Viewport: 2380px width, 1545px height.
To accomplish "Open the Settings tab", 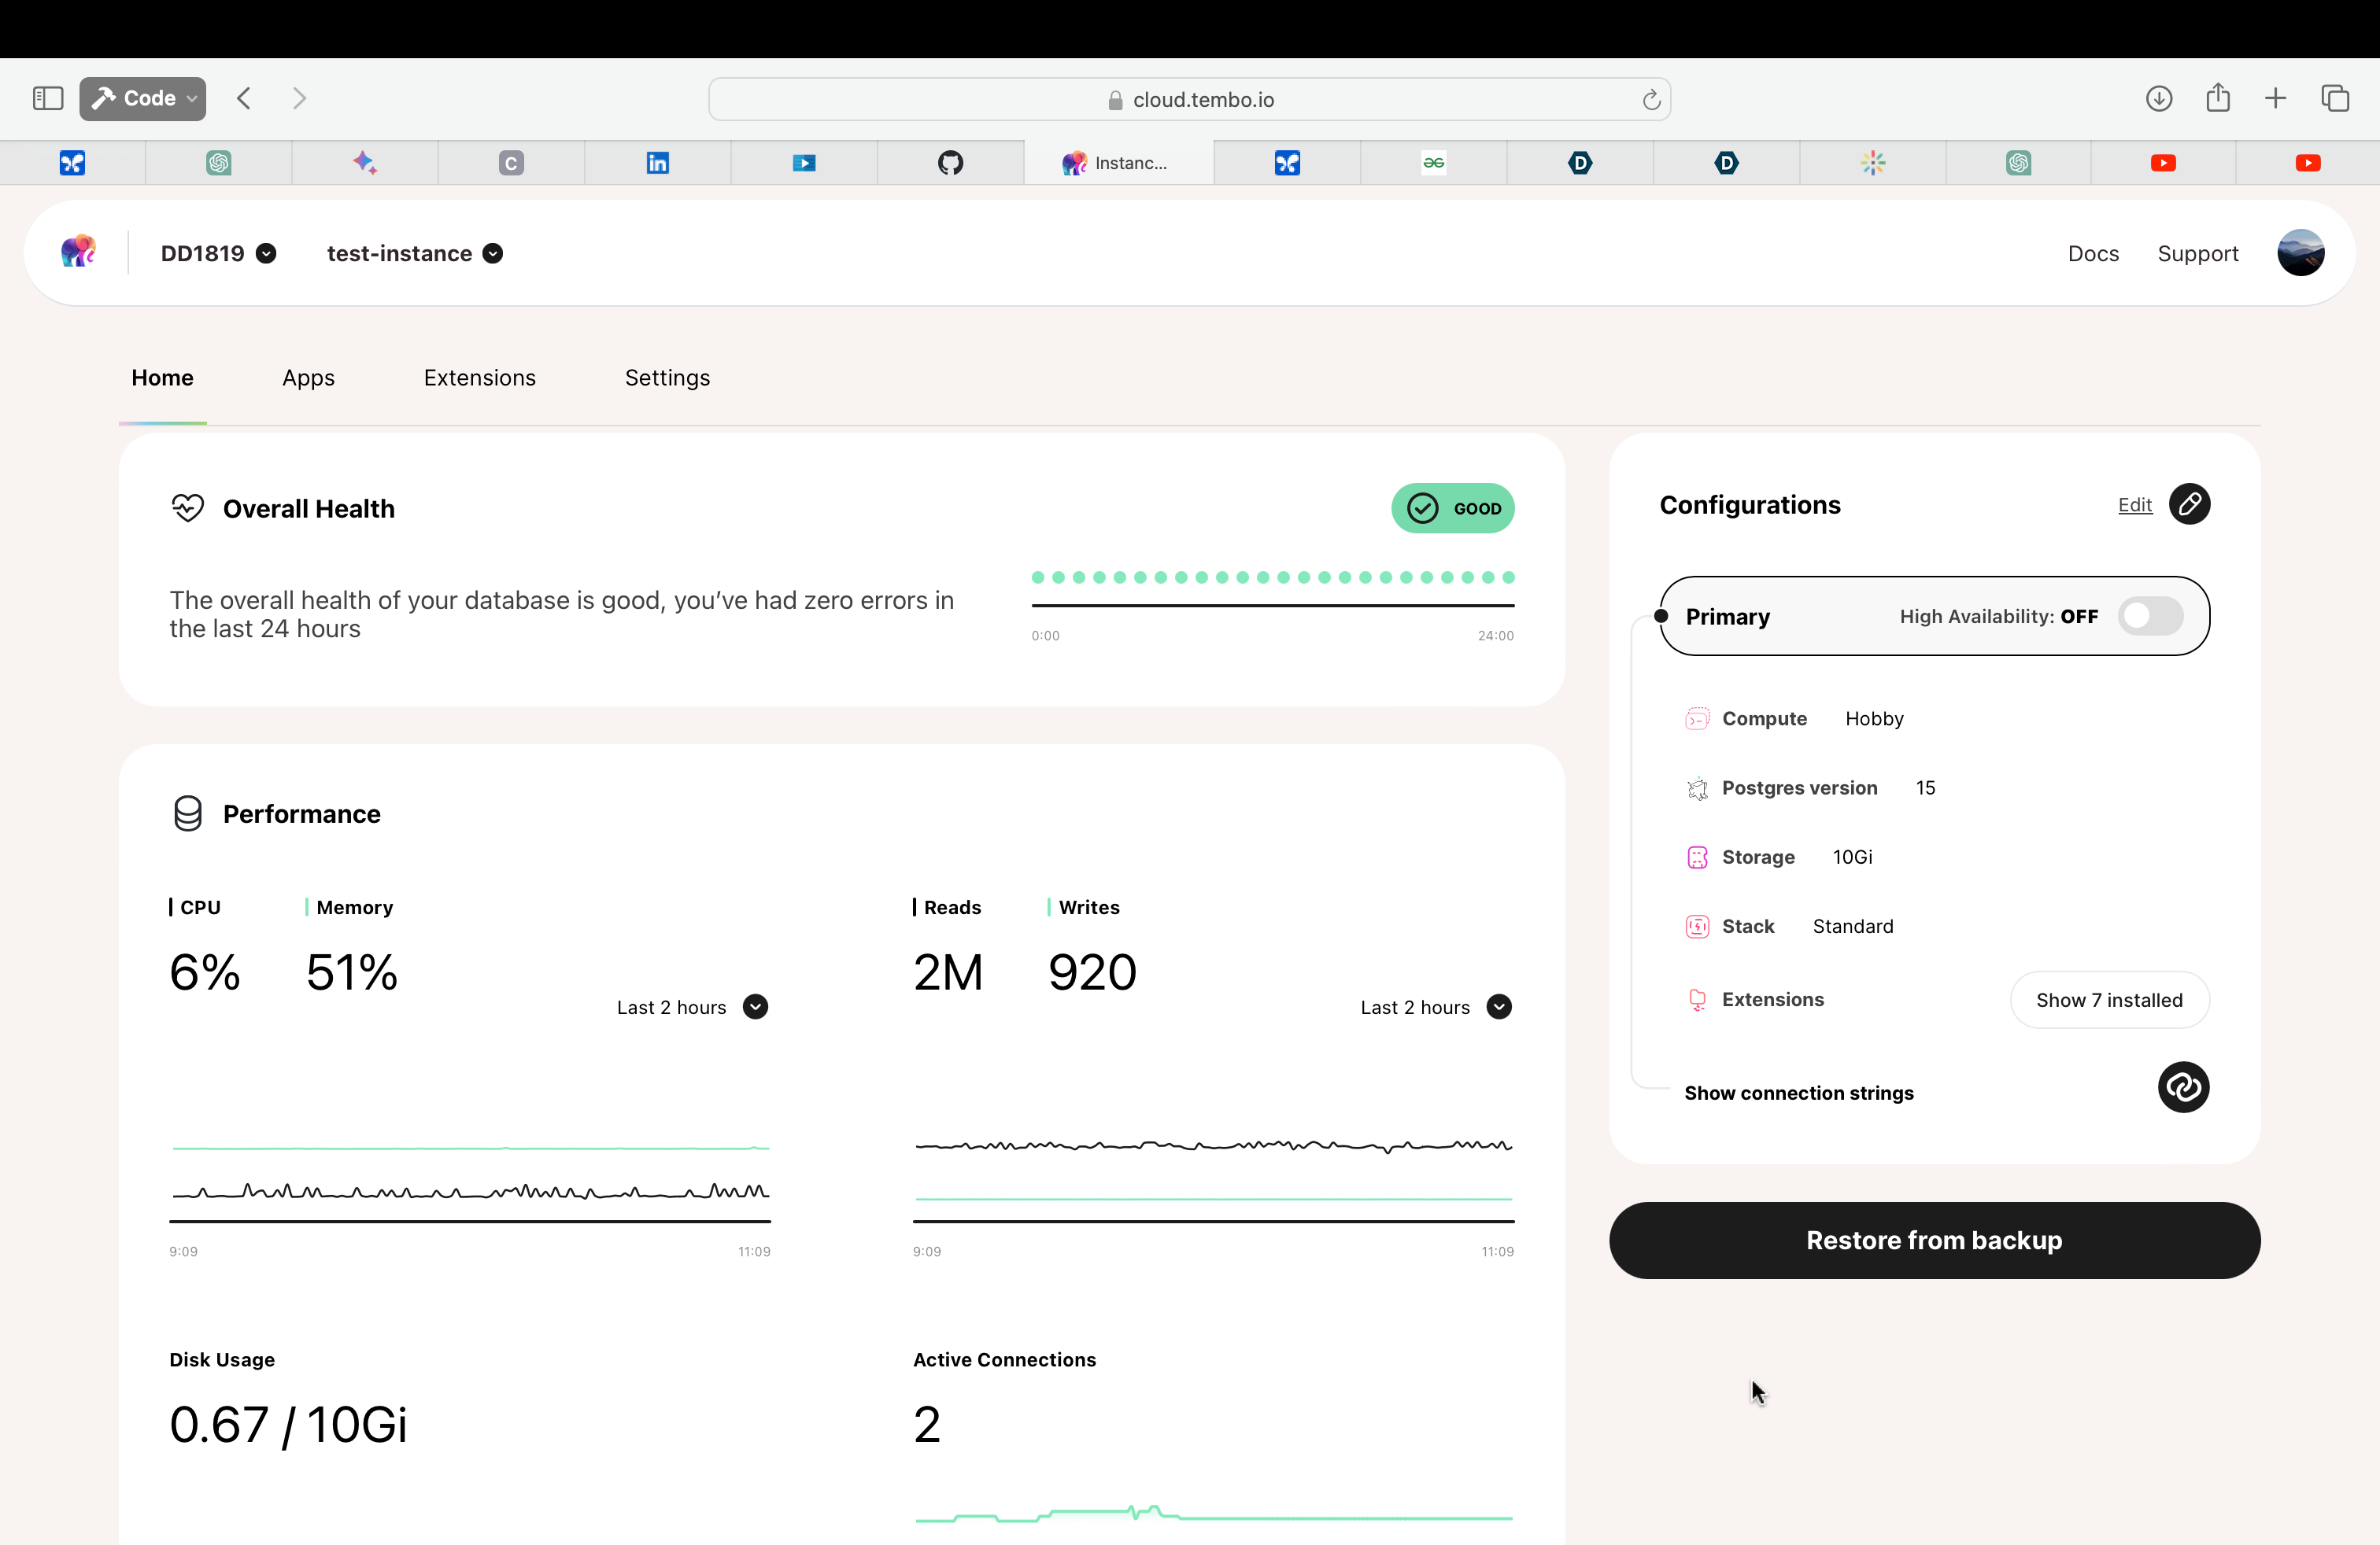I will click(x=667, y=378).
